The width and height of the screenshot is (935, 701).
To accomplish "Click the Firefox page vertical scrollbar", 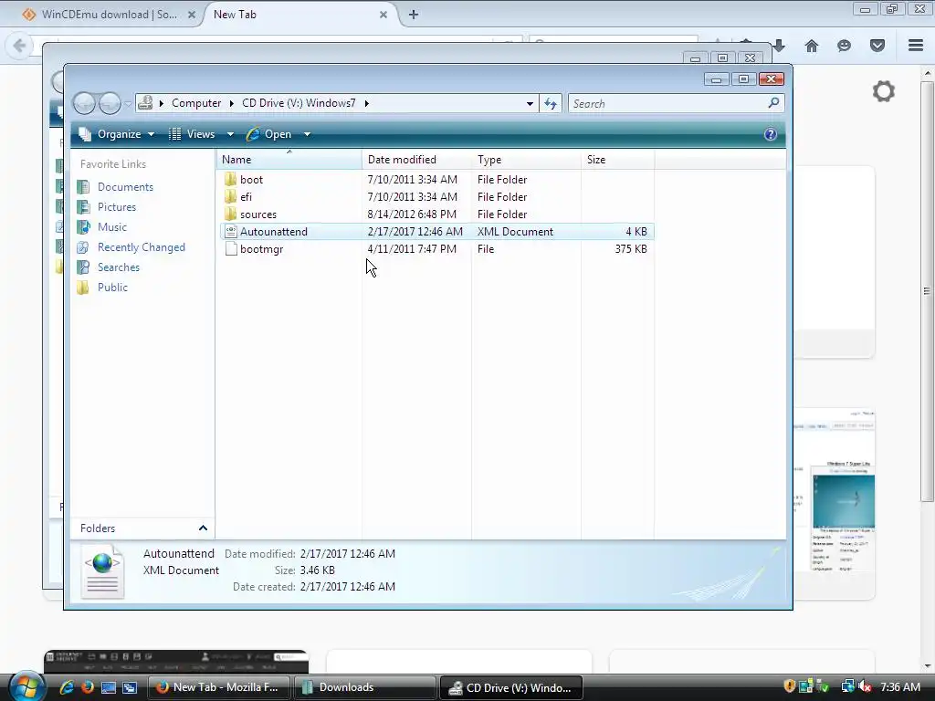I will (928, 291).
